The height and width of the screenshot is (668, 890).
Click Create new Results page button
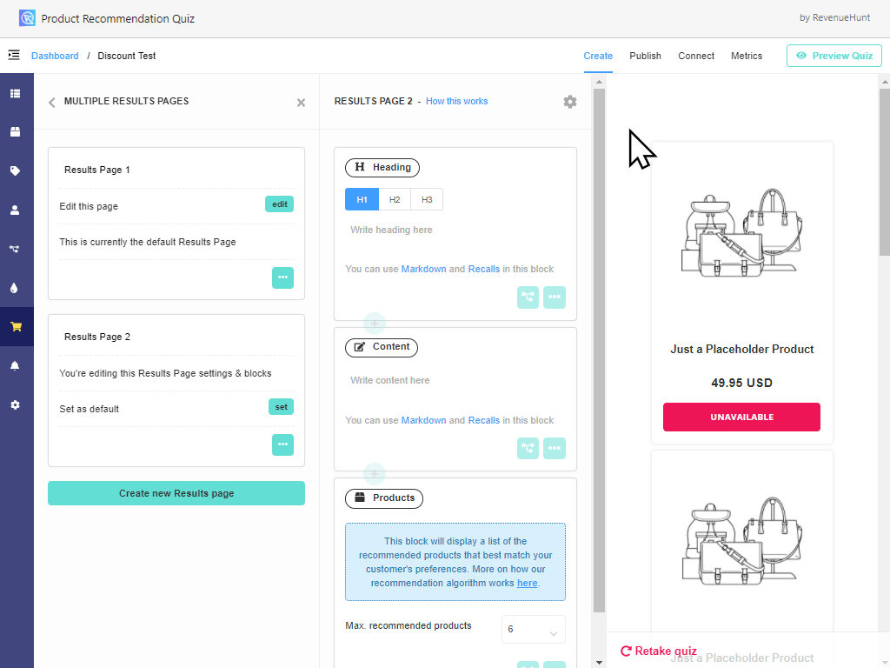[176, 493]
